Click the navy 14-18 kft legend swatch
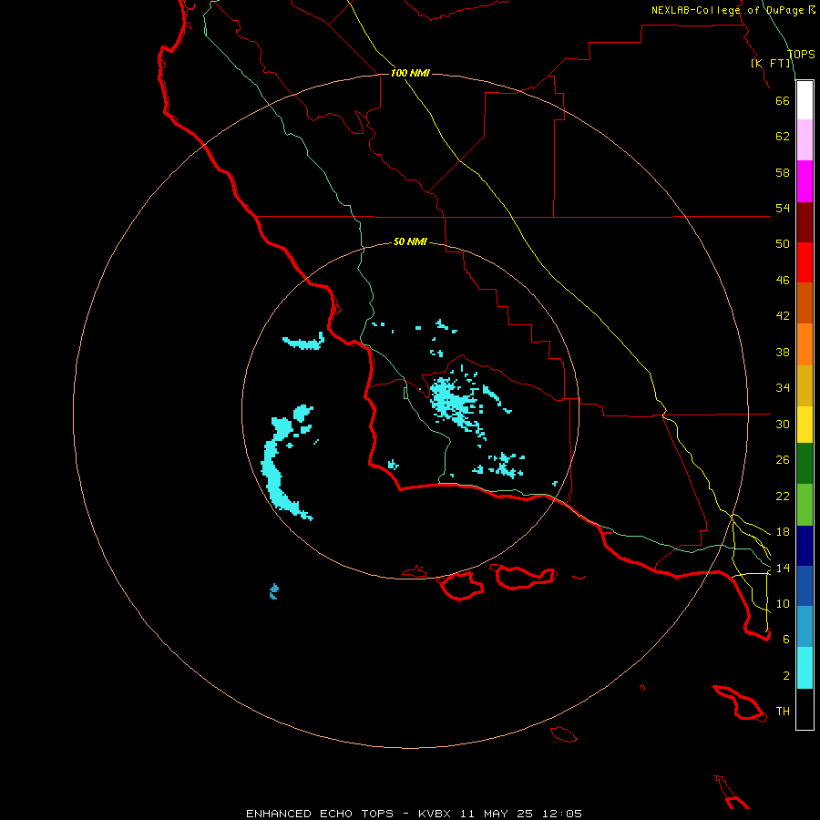The image size is (820, 820). click(805, 546)
